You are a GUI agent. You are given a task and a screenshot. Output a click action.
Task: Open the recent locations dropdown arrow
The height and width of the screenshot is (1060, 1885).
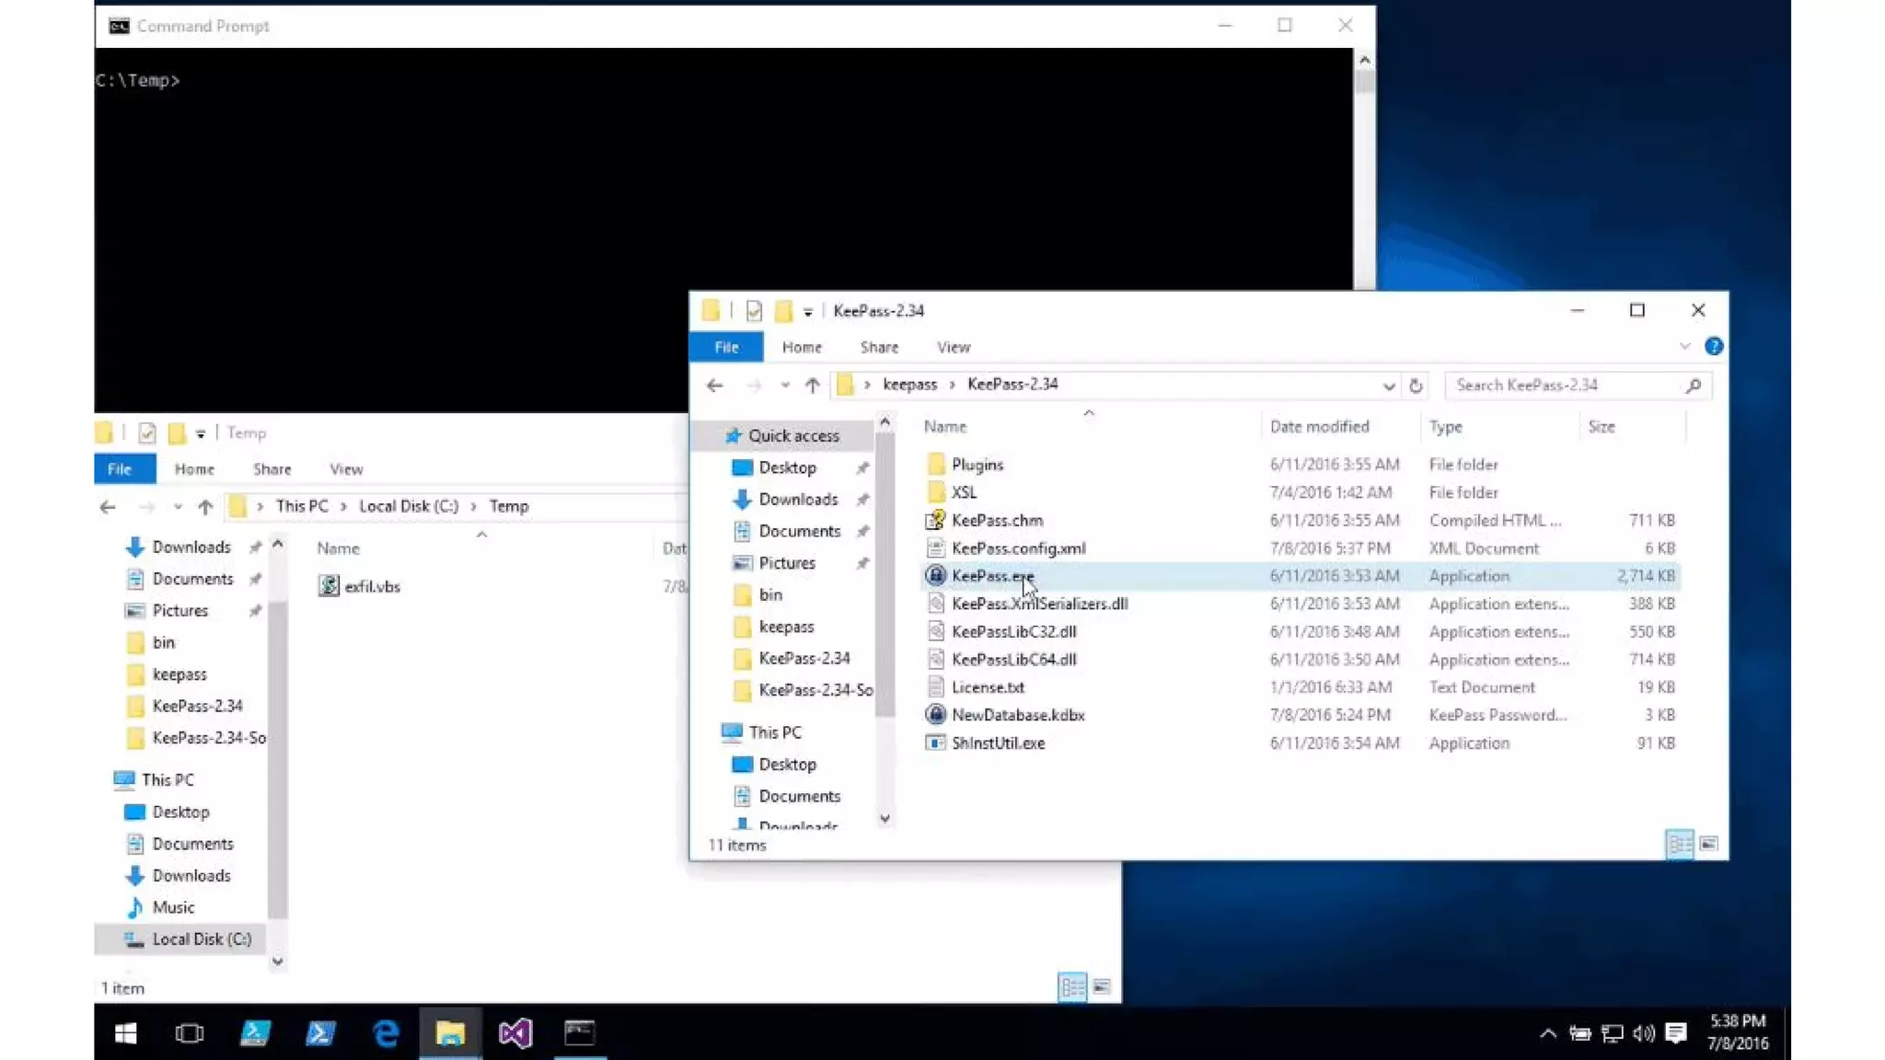coord(784,386)
